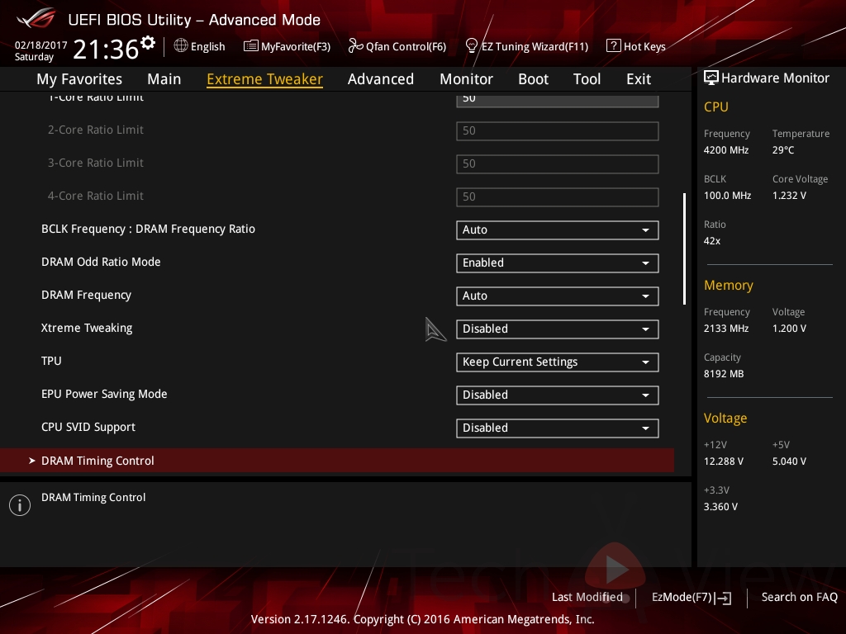This screenshot has width=846, height=634.
Task: Click the DRAM Odd Ratio Mode label
Action: (101, 262)
